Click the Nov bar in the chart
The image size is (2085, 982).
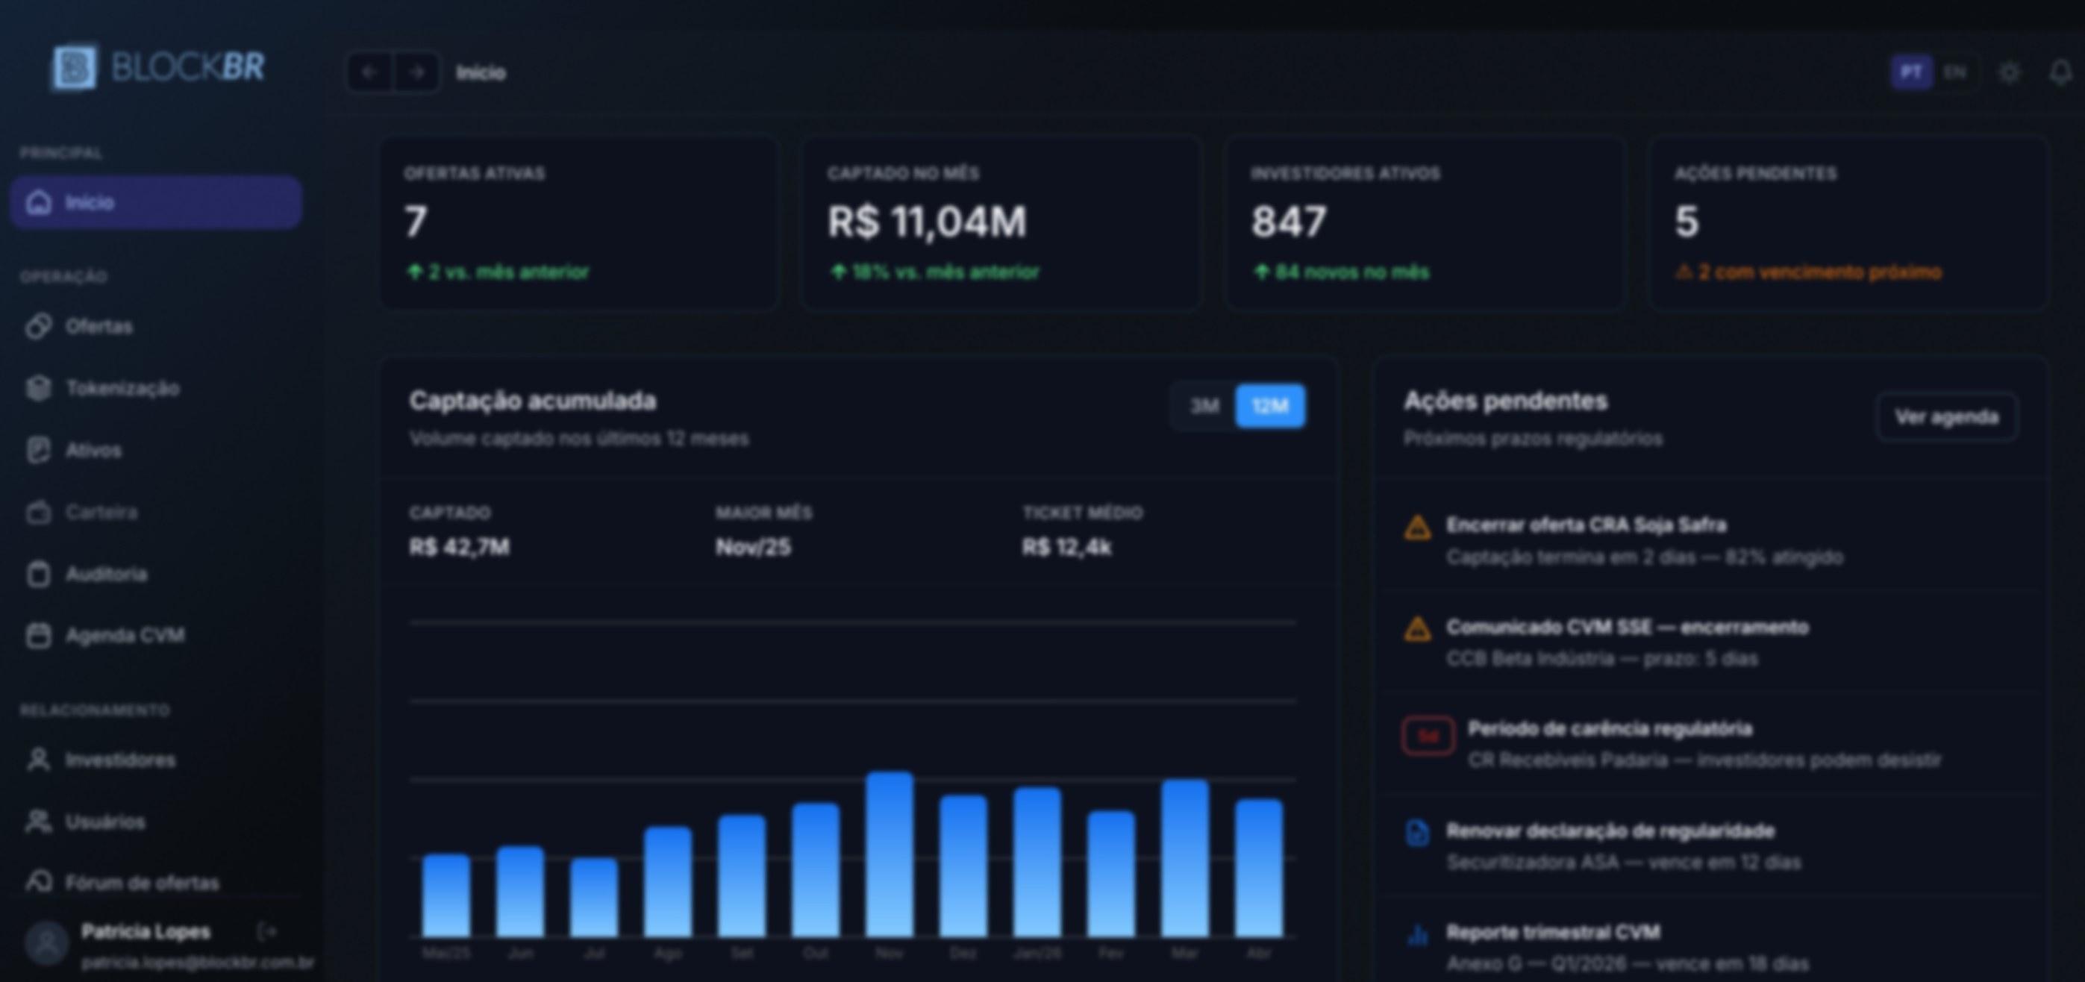(890, 854)
